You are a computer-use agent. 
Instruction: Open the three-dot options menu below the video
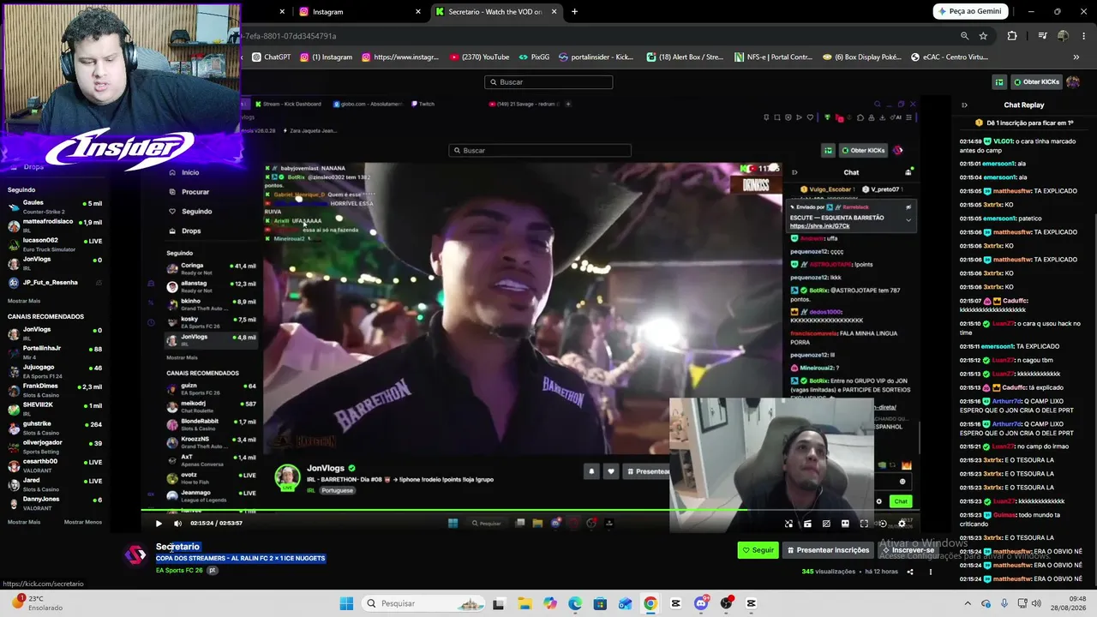tap(931, 572)
